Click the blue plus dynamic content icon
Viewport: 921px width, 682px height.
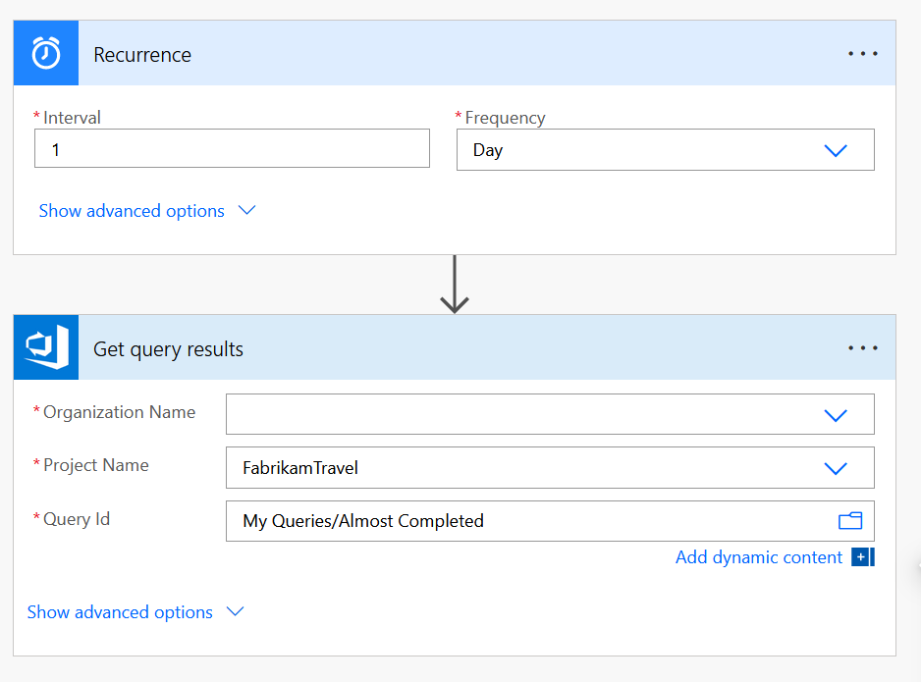(862, 557)
